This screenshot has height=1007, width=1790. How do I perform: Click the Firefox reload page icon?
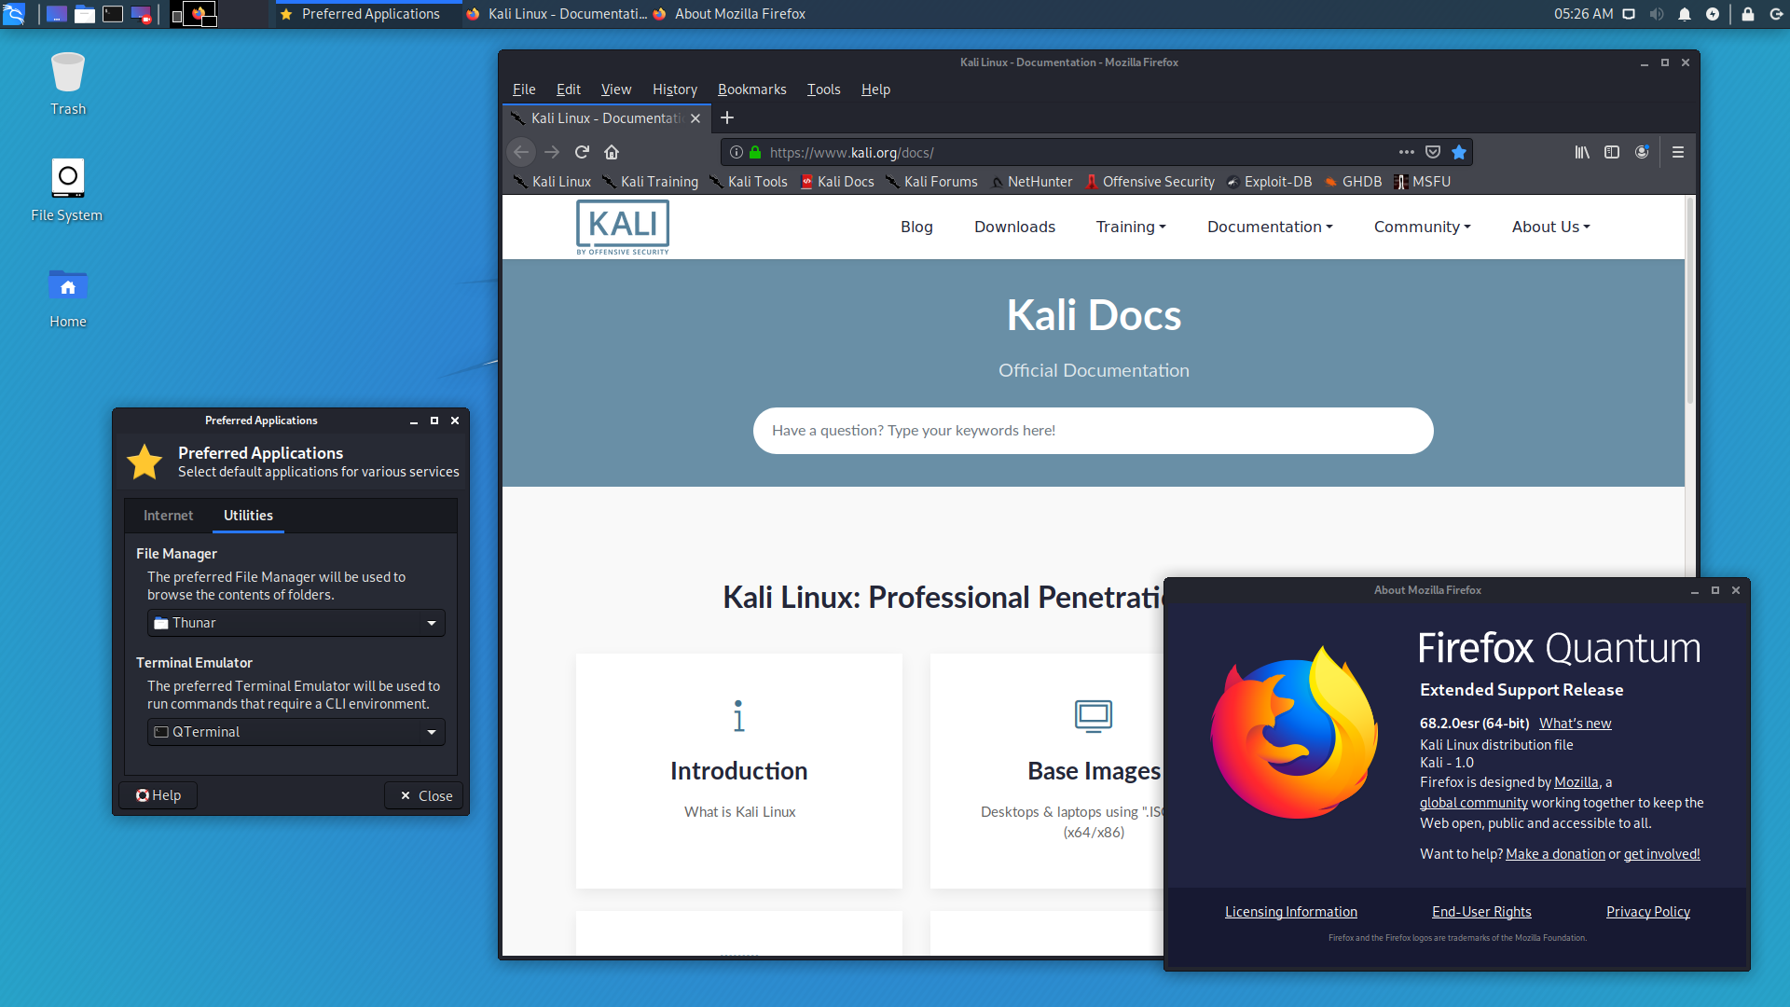click(582, 152)
